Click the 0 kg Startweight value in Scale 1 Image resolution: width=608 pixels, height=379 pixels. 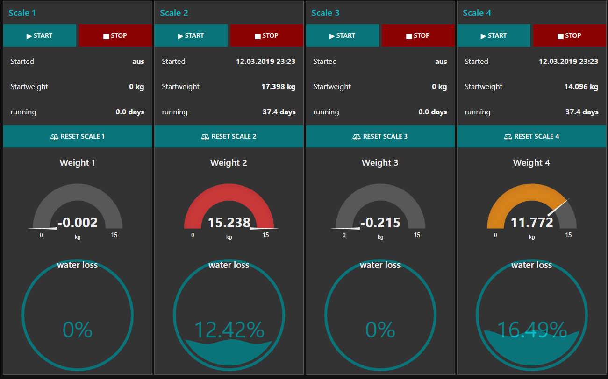click(136, 87)
